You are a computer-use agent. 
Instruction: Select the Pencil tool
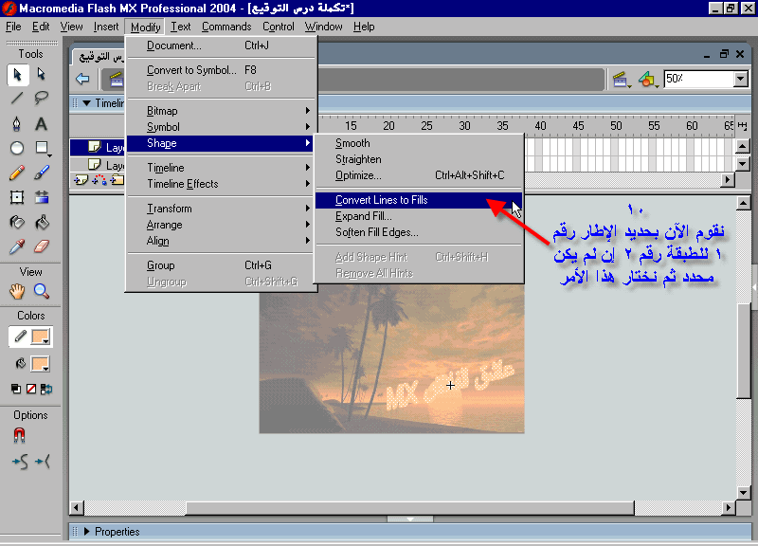point(17,173)
